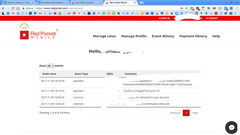240x135 pixels.
Task: Click the LOGOUT link
Action: pos(212,18)
